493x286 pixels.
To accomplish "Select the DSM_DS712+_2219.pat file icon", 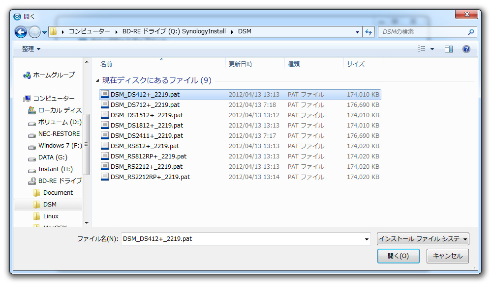I will 105,105.
